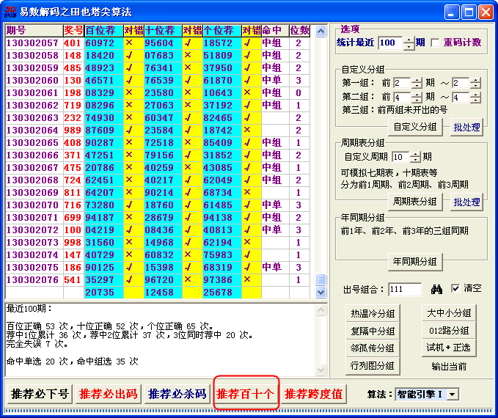Decrease the 自定义周期 spinner value
The image size is (498, 418).
[417, 161]
